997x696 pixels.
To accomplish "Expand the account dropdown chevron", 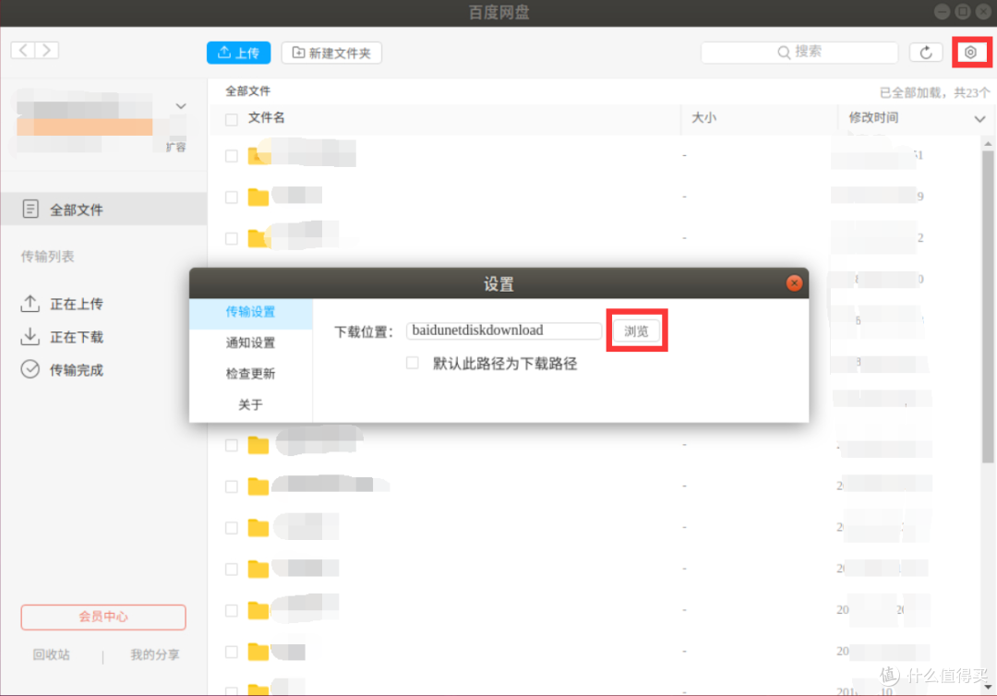I will [181, 106].
